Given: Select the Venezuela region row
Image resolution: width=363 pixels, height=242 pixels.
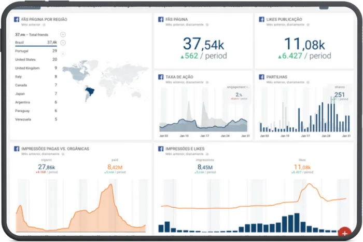Looking at the screenshot, I should (x=36, y=119).
